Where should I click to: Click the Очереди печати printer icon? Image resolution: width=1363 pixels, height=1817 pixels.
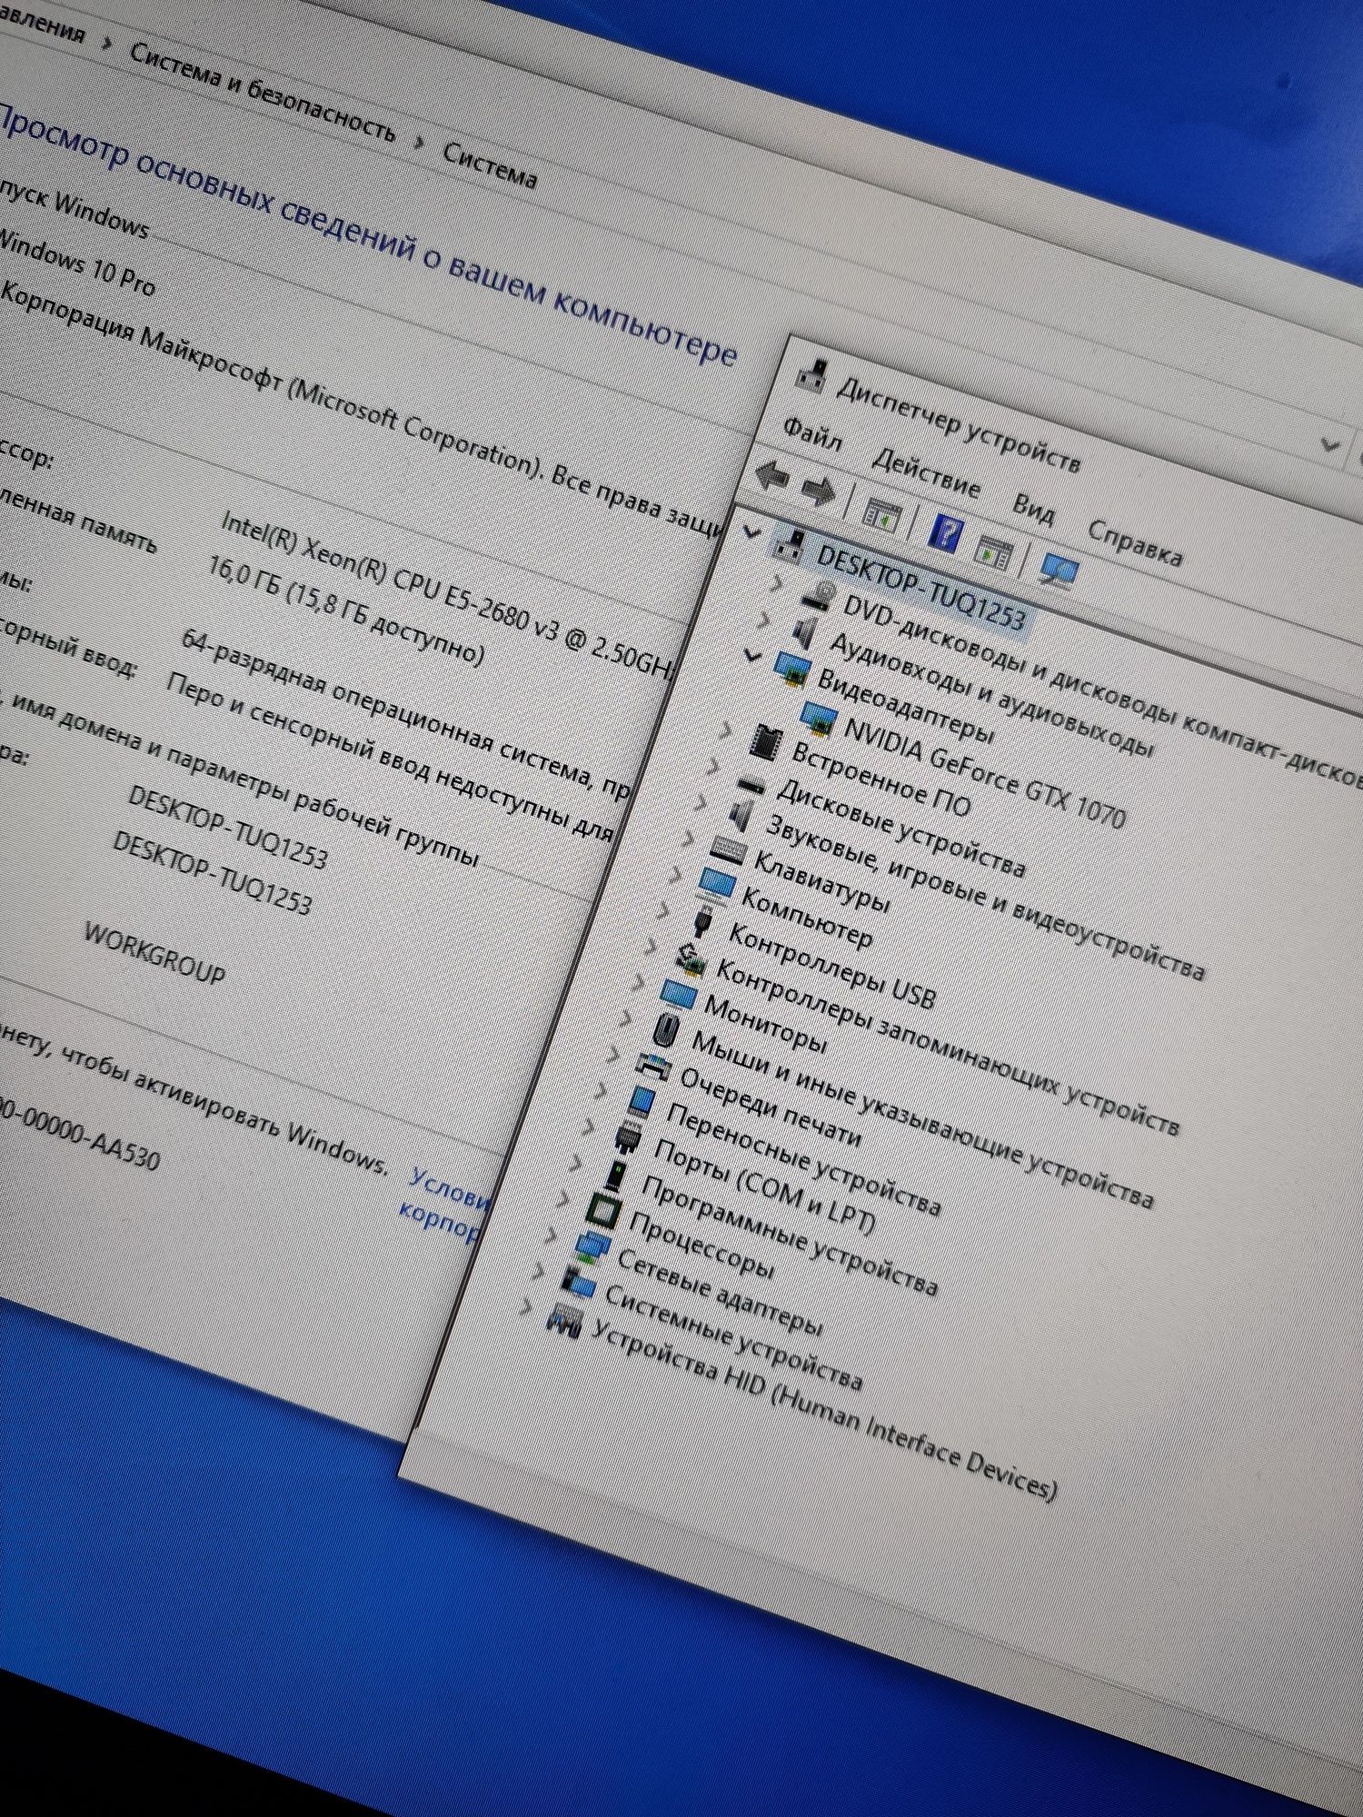653,1065
